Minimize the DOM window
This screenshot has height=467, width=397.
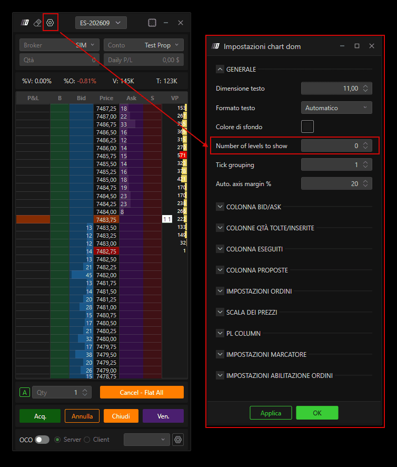[166, 23]
